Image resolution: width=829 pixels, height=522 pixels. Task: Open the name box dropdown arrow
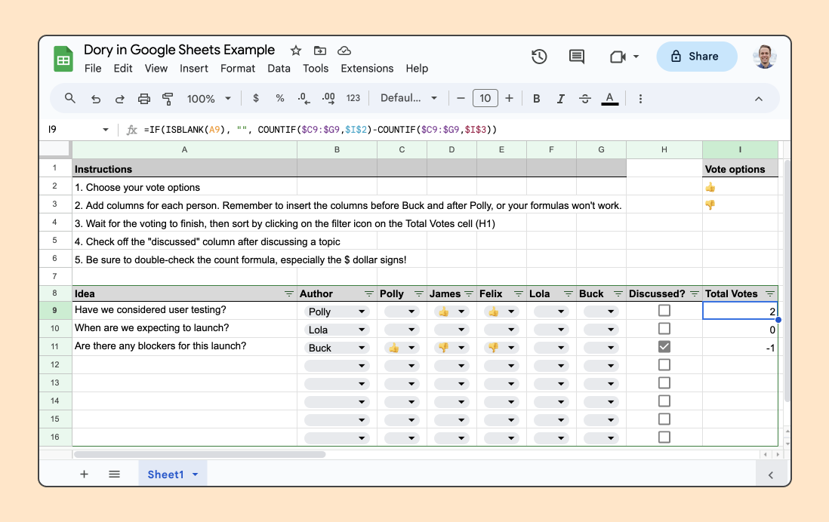click(105, 130)
